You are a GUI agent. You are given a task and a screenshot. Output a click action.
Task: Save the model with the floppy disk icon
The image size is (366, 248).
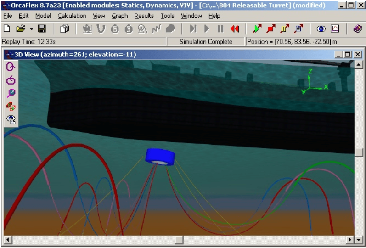coord(42,29)
